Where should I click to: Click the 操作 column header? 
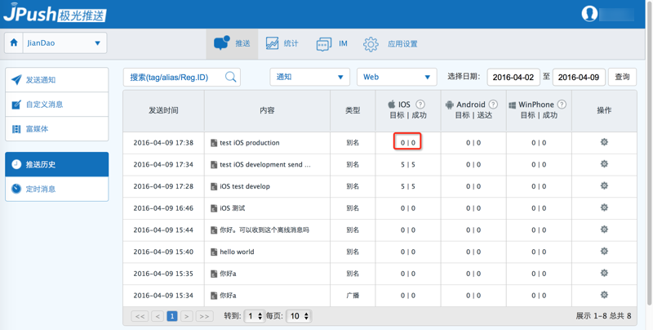click(604, 110)
